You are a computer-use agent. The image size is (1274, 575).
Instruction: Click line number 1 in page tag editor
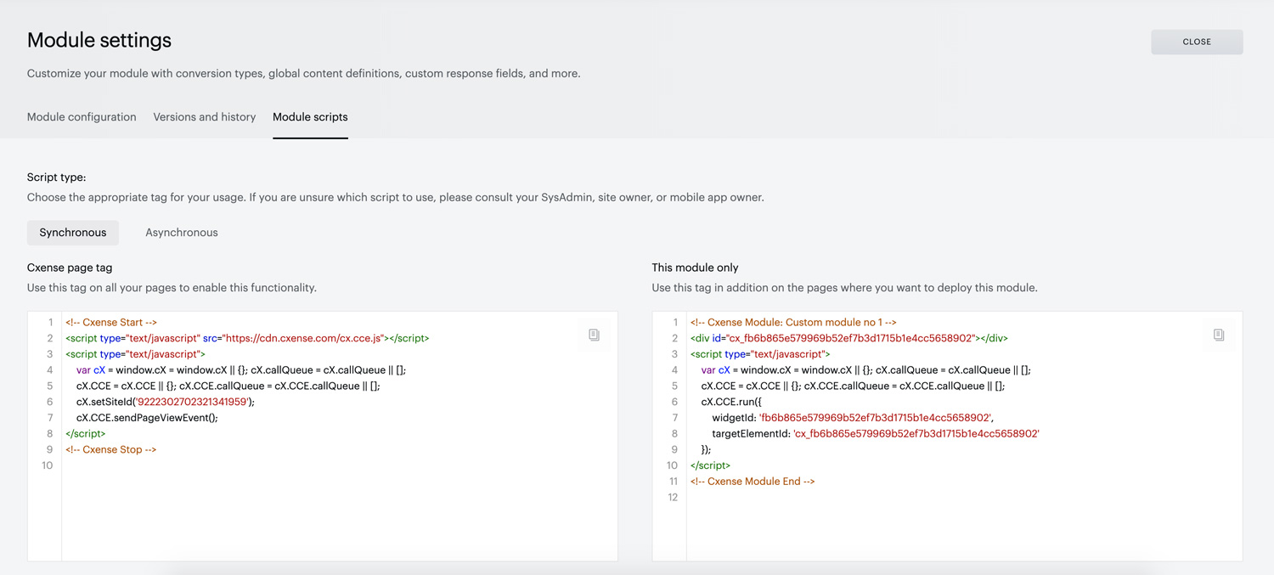(x=50, y=323)
